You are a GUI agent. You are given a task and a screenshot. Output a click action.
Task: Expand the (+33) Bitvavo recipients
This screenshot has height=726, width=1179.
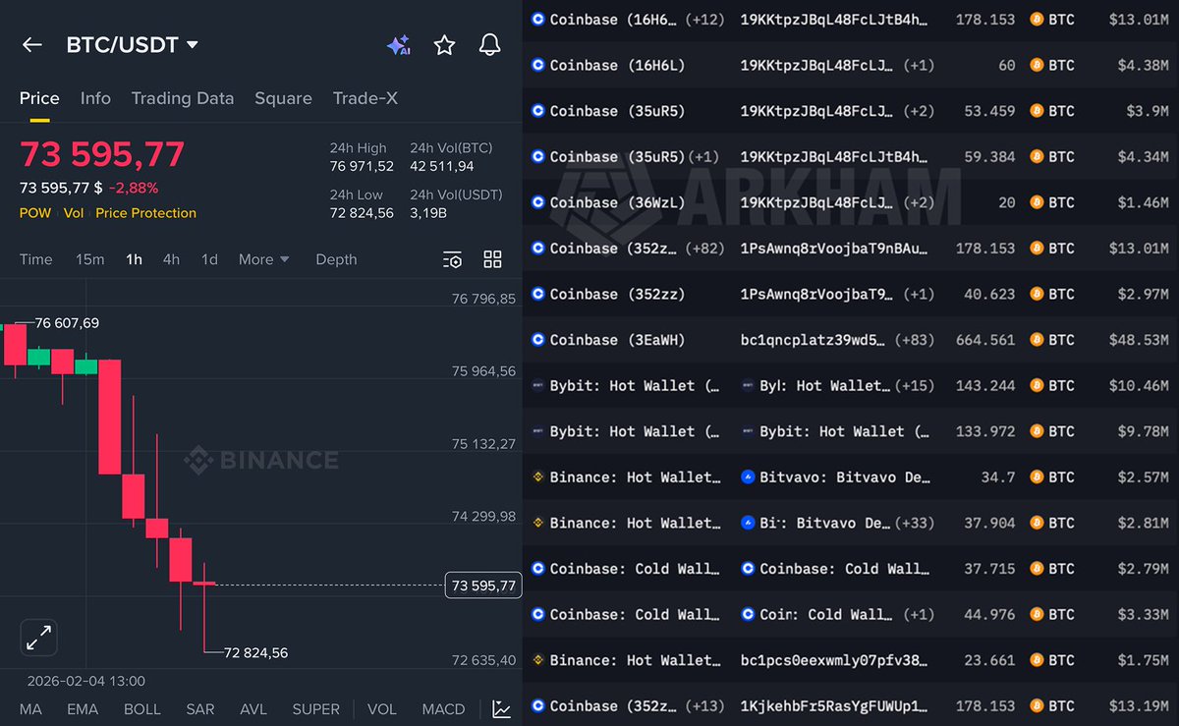(x=915, y=523)
